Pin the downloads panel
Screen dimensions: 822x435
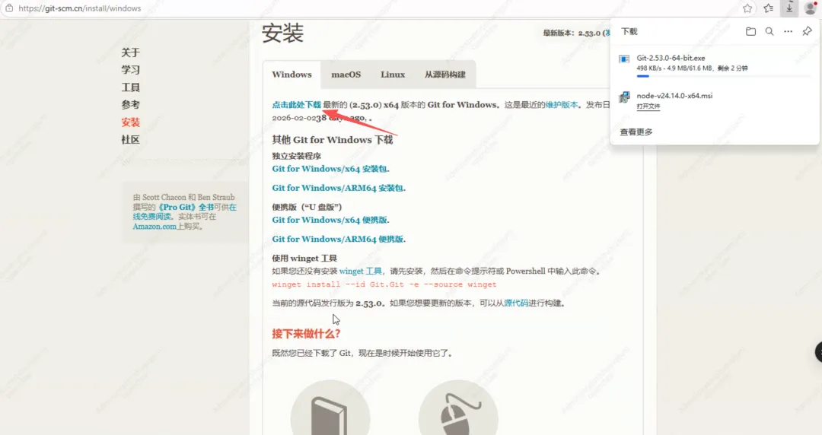pyautogui.click(x=807, y=31)
